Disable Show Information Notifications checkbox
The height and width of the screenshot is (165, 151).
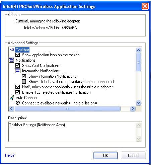click(x=24, y=76)
